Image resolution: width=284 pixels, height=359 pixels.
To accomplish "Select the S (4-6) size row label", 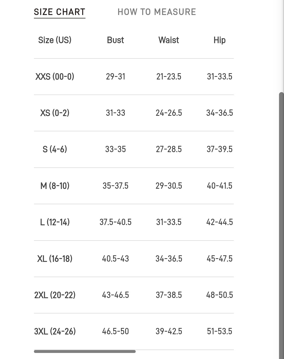I will tap(55, 149).
